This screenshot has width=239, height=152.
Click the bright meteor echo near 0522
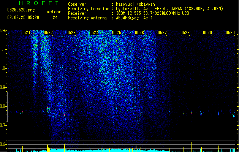tap(48, 109)
